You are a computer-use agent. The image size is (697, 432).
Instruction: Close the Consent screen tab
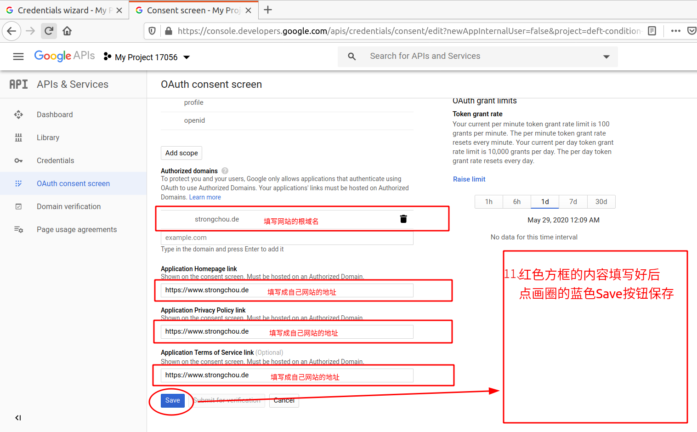[x=249, y=10]
